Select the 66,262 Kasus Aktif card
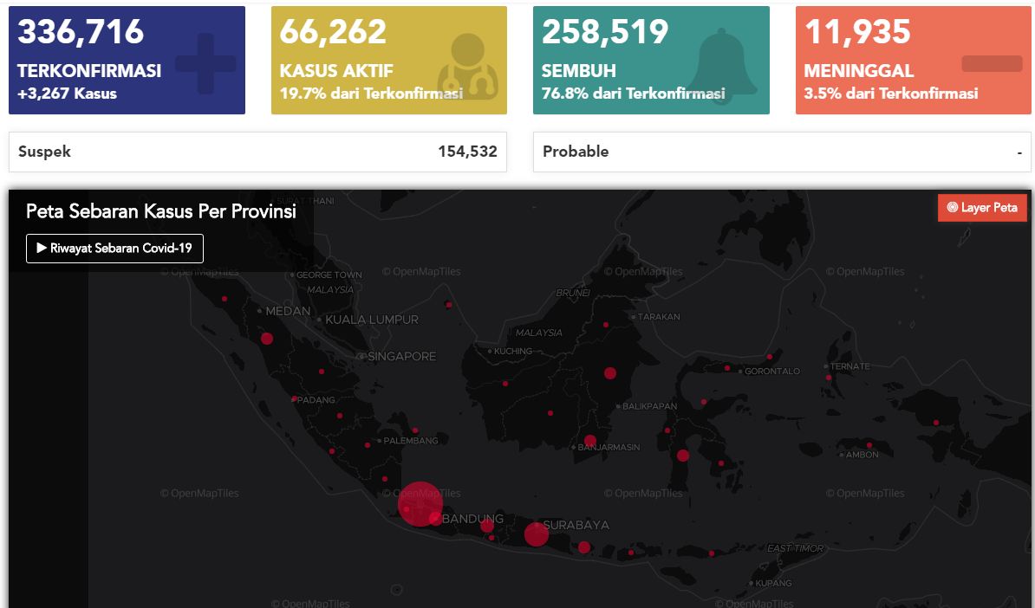This screenshot has width=1035, height=608. 388,61
